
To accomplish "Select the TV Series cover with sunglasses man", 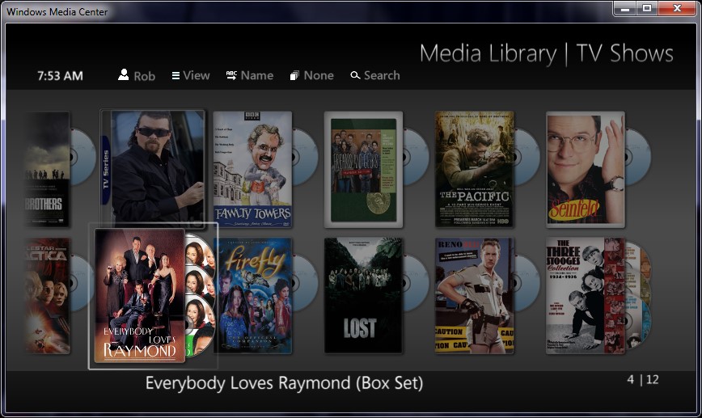I will point(153,168).
